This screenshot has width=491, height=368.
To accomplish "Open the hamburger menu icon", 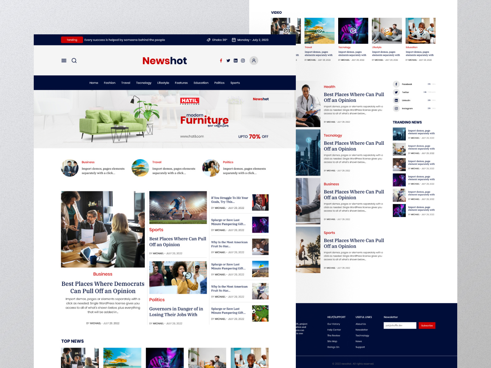I will 64,61.
